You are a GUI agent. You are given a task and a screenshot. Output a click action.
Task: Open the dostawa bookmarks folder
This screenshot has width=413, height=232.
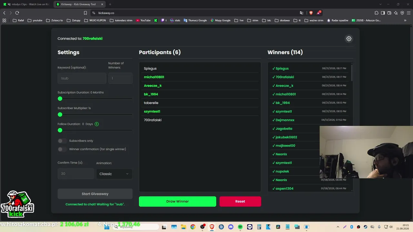click(282, 20)
